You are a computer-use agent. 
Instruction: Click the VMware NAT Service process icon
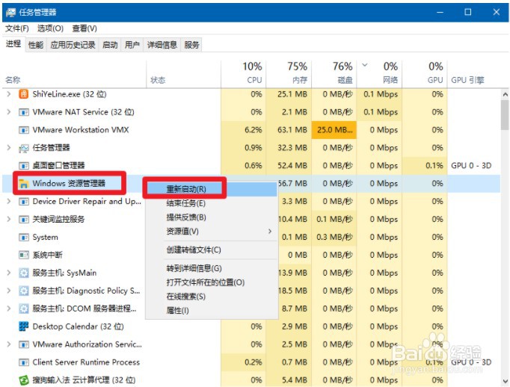click(x=24, y=112)
